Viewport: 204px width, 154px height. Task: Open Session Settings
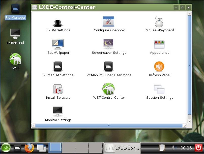[x=159, y=89]
